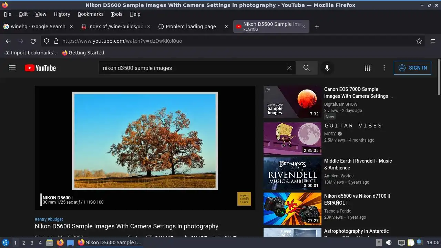Close the Index of /wine-builds tab
The image size is (441, 248).
click(x=149, y=27)
